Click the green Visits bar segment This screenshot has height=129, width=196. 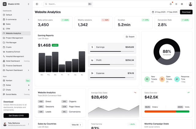(183, 111)
